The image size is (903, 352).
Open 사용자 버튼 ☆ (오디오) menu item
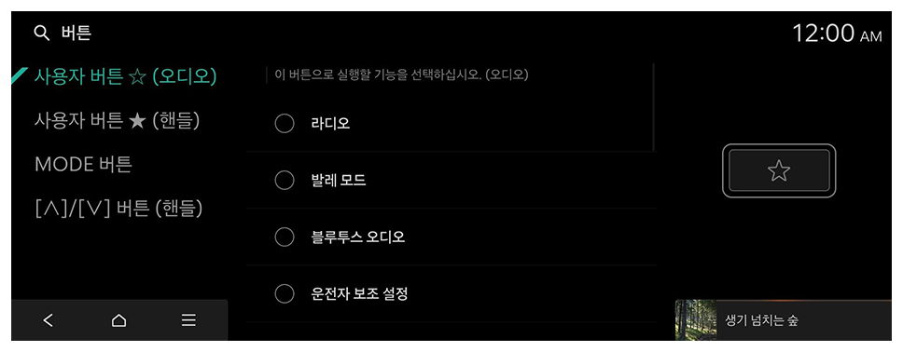126,76
